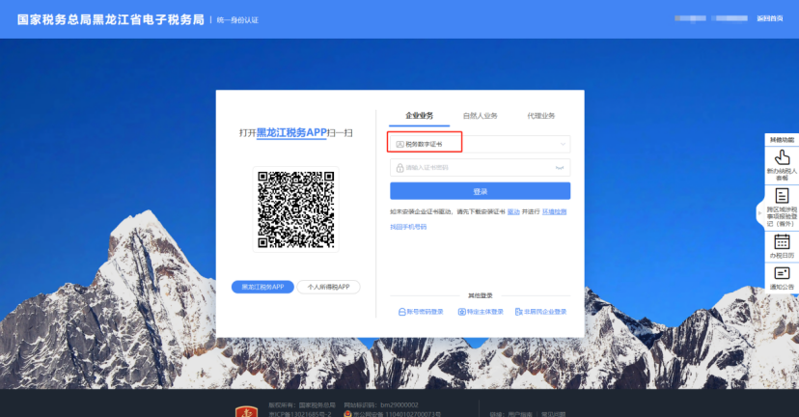
Task: Click the blue 登录 button
Action: click(x=480, y=191)
